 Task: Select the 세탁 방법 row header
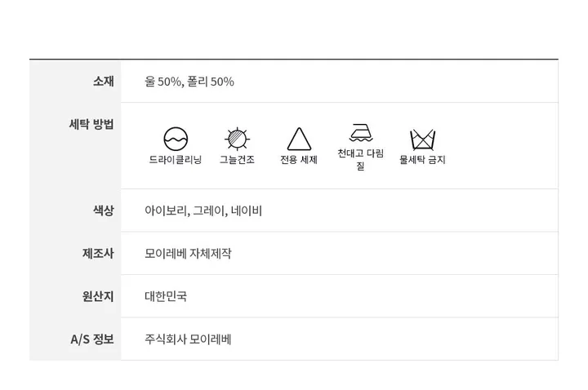pyautogui.click(x=91, y=124)
